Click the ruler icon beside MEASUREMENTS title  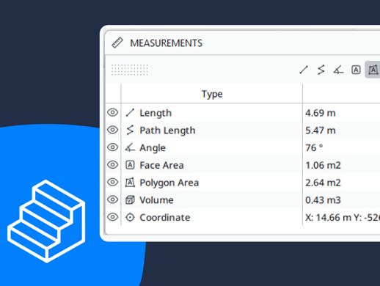coord(117,43)
